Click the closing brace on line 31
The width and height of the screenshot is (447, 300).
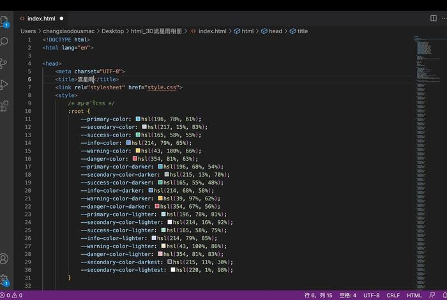[x=69, y=278]
